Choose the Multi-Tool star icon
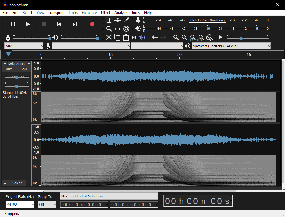This screenshot has height=217, width=285. click(x=126, y=29)
